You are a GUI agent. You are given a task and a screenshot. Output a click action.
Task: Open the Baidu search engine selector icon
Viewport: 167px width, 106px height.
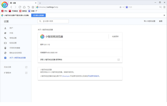(x=127, y=7)
